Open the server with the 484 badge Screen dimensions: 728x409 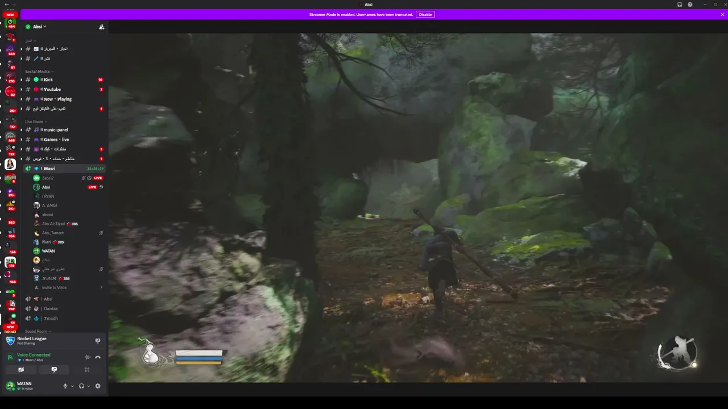coord(10,23)
